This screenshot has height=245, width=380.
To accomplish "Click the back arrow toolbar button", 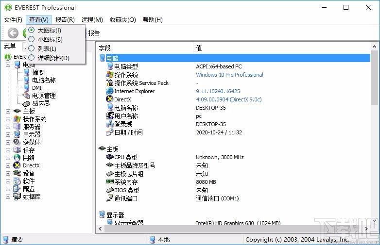I will [x=13, y=33].
